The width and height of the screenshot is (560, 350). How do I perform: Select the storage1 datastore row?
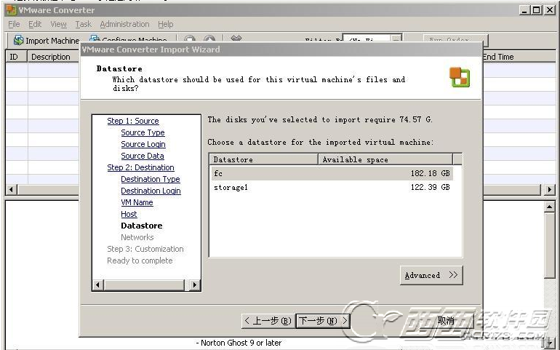click(x=332, y=187)
